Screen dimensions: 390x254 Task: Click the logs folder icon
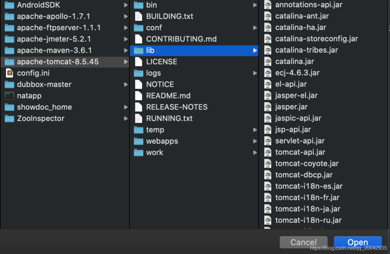(139, 73)
